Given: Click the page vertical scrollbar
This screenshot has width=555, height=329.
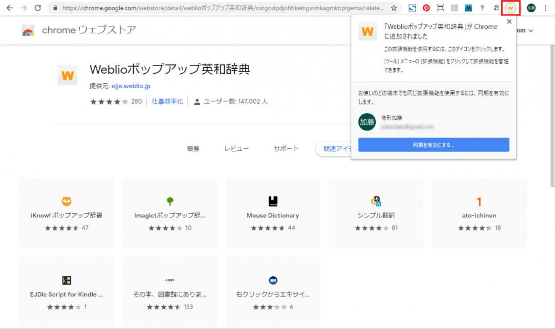Looking at the screenshot, I should coord(552,116).
